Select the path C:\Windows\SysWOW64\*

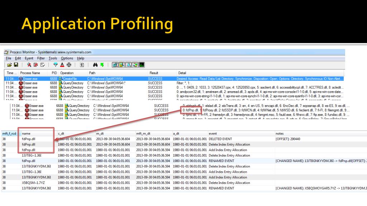pos(106,83)
